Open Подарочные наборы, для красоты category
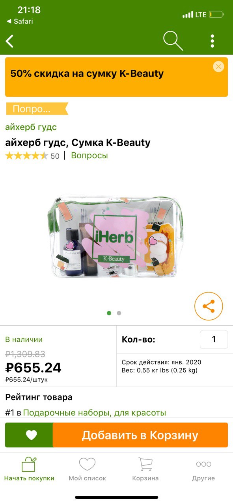This screenshot has height=504, width=233. click(95, 413)
